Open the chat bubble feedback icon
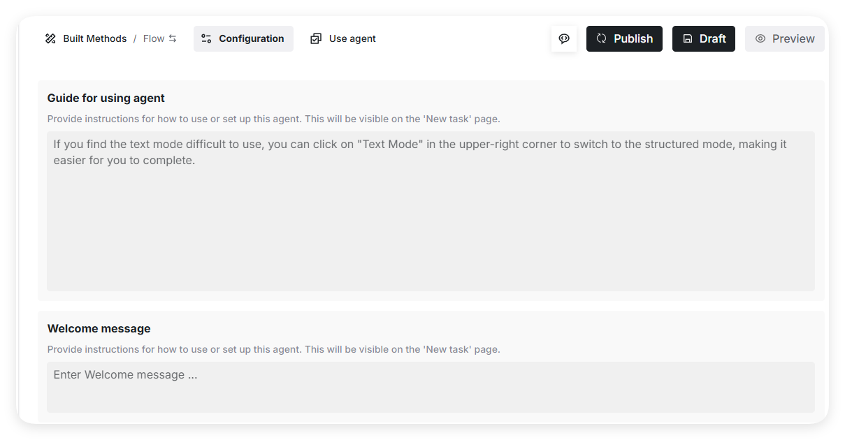Image resolution: width=845 pixels, height=440 pixels. pos(564,38)
